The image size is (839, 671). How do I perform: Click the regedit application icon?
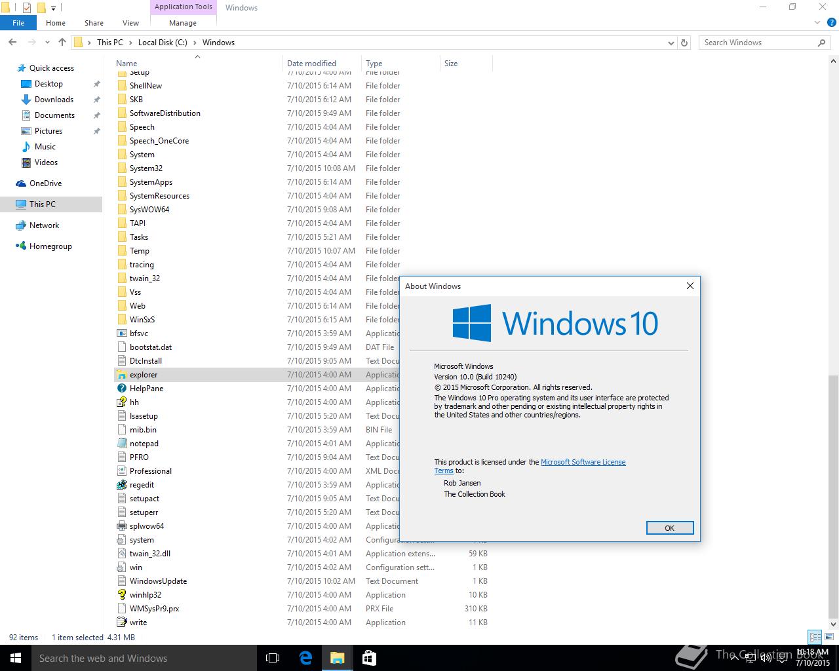click(x=121, y=485)
